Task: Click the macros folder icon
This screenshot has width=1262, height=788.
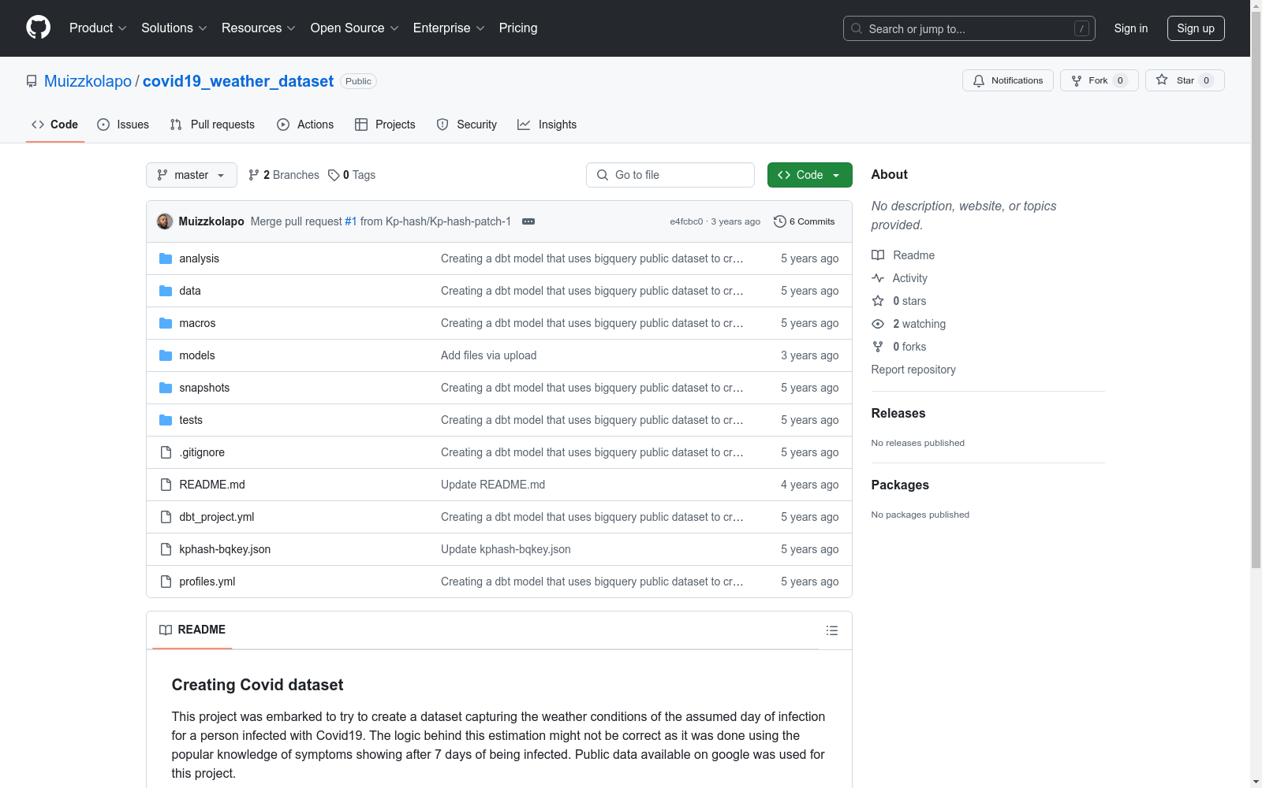Action: [x=166, y=323]
